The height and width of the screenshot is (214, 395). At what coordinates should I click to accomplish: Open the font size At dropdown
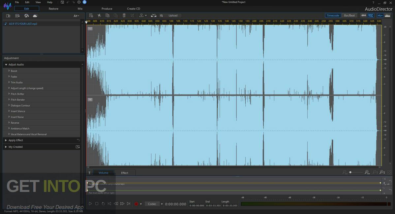[x=76, y=16]
